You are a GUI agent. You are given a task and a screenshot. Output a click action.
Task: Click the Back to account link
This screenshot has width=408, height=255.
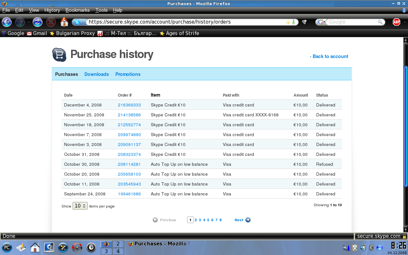point(329,56)
